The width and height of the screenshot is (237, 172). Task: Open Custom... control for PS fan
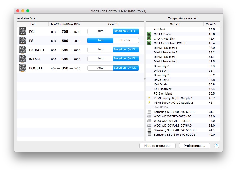click(x=126, y=40)
